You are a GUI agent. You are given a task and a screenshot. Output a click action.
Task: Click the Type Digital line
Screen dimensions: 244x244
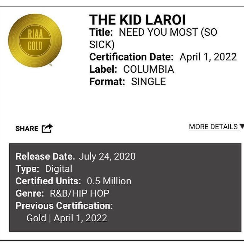click(44, 169)
